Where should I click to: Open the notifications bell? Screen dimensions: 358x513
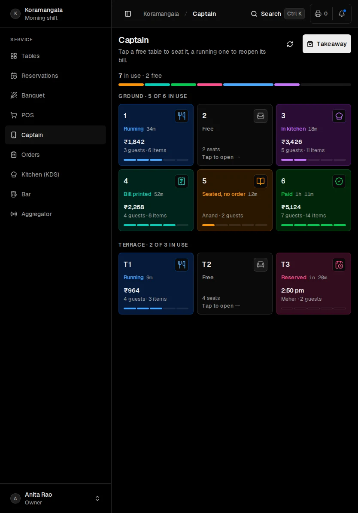click(342, 14)
